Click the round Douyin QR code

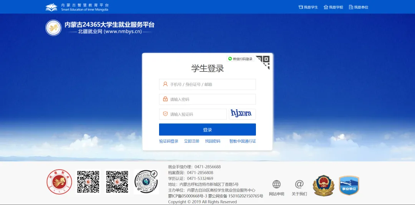[146, 182]
